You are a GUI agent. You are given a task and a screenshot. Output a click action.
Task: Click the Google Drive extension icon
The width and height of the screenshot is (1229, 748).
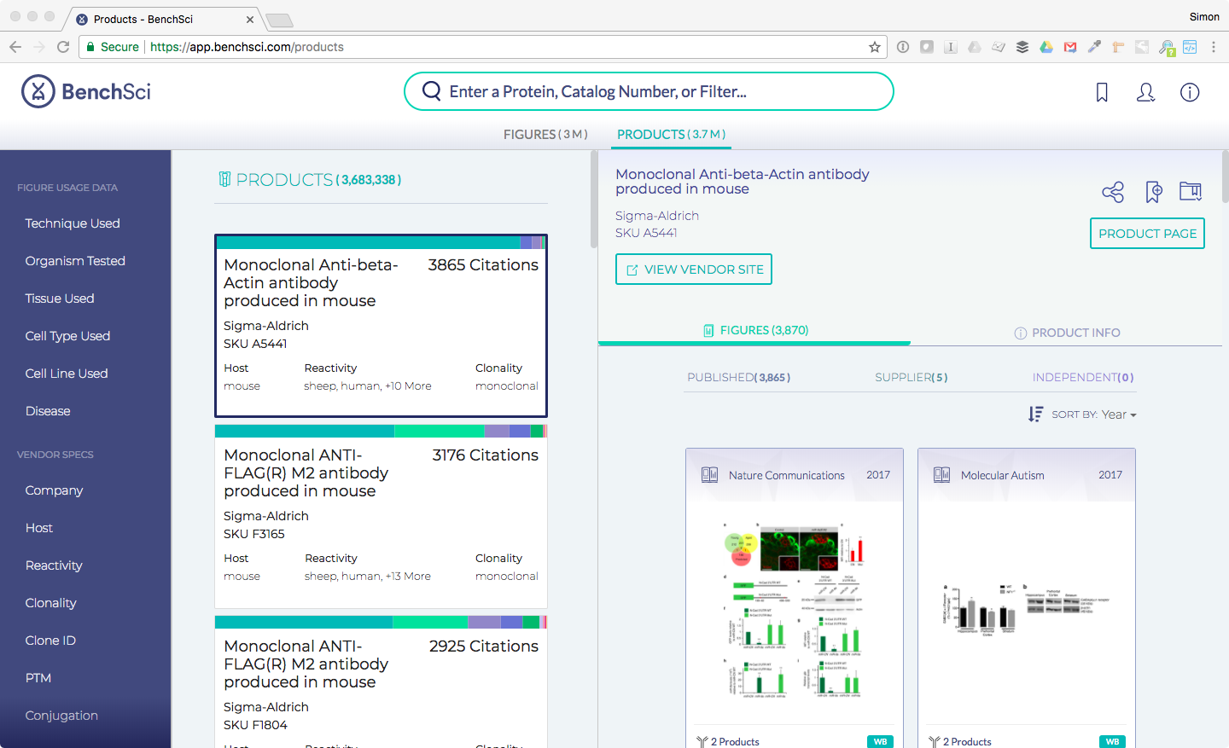tap(1046, 47)
